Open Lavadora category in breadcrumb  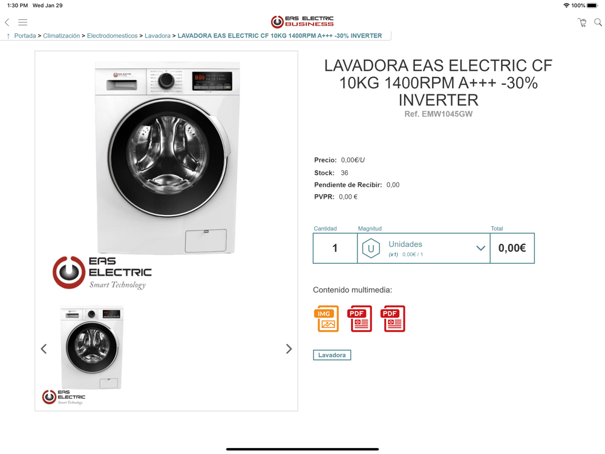[x=157, y=36]
